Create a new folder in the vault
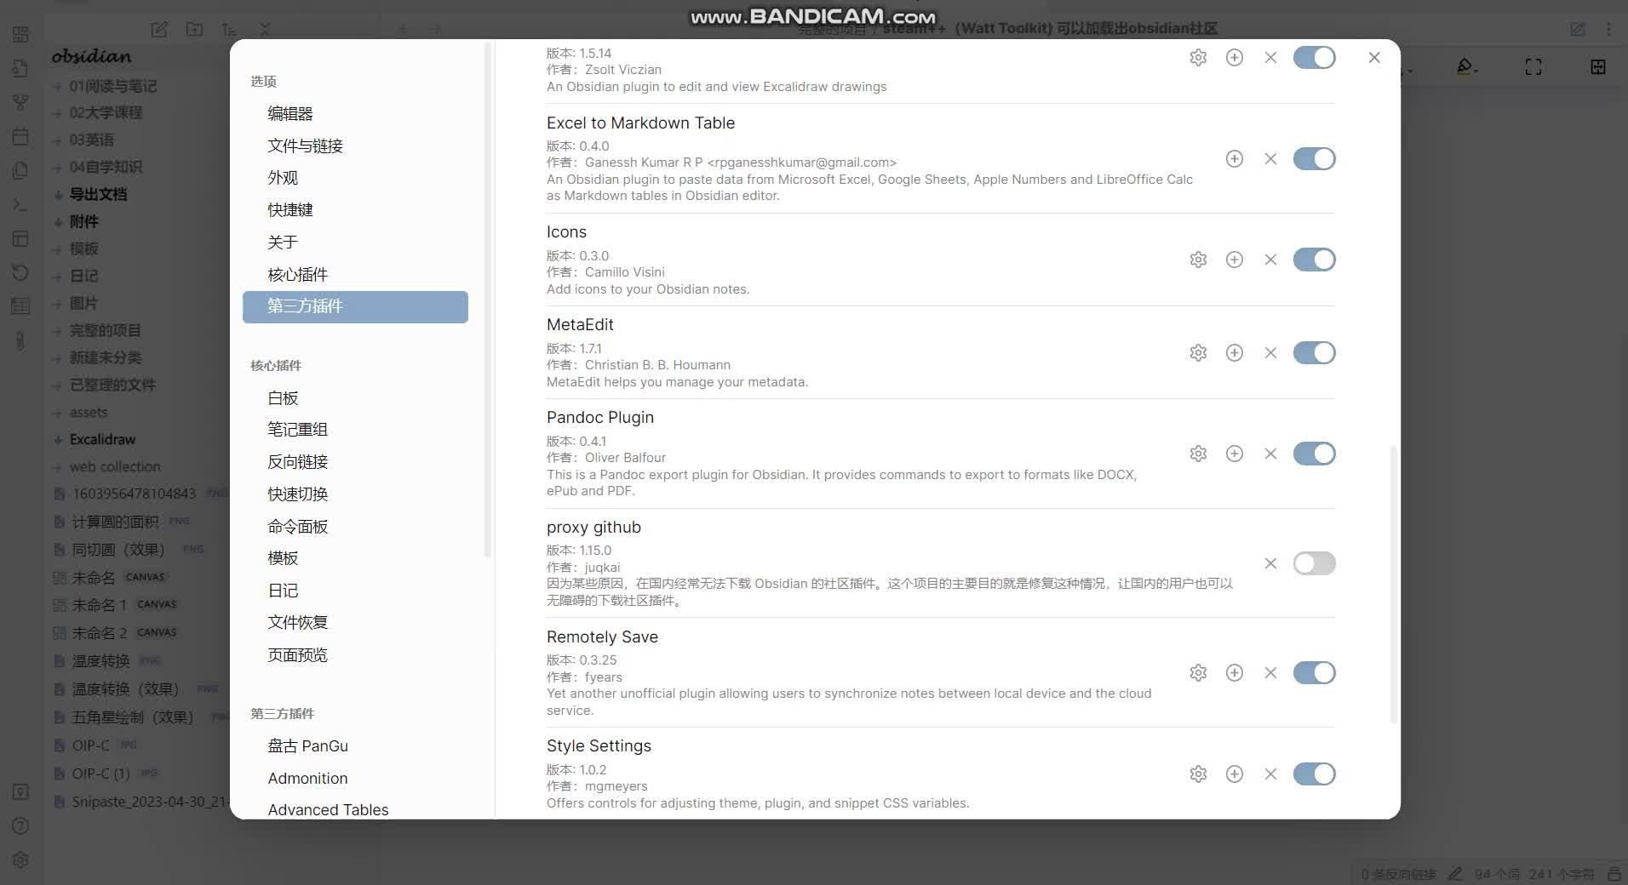 [x=194, y=29]
